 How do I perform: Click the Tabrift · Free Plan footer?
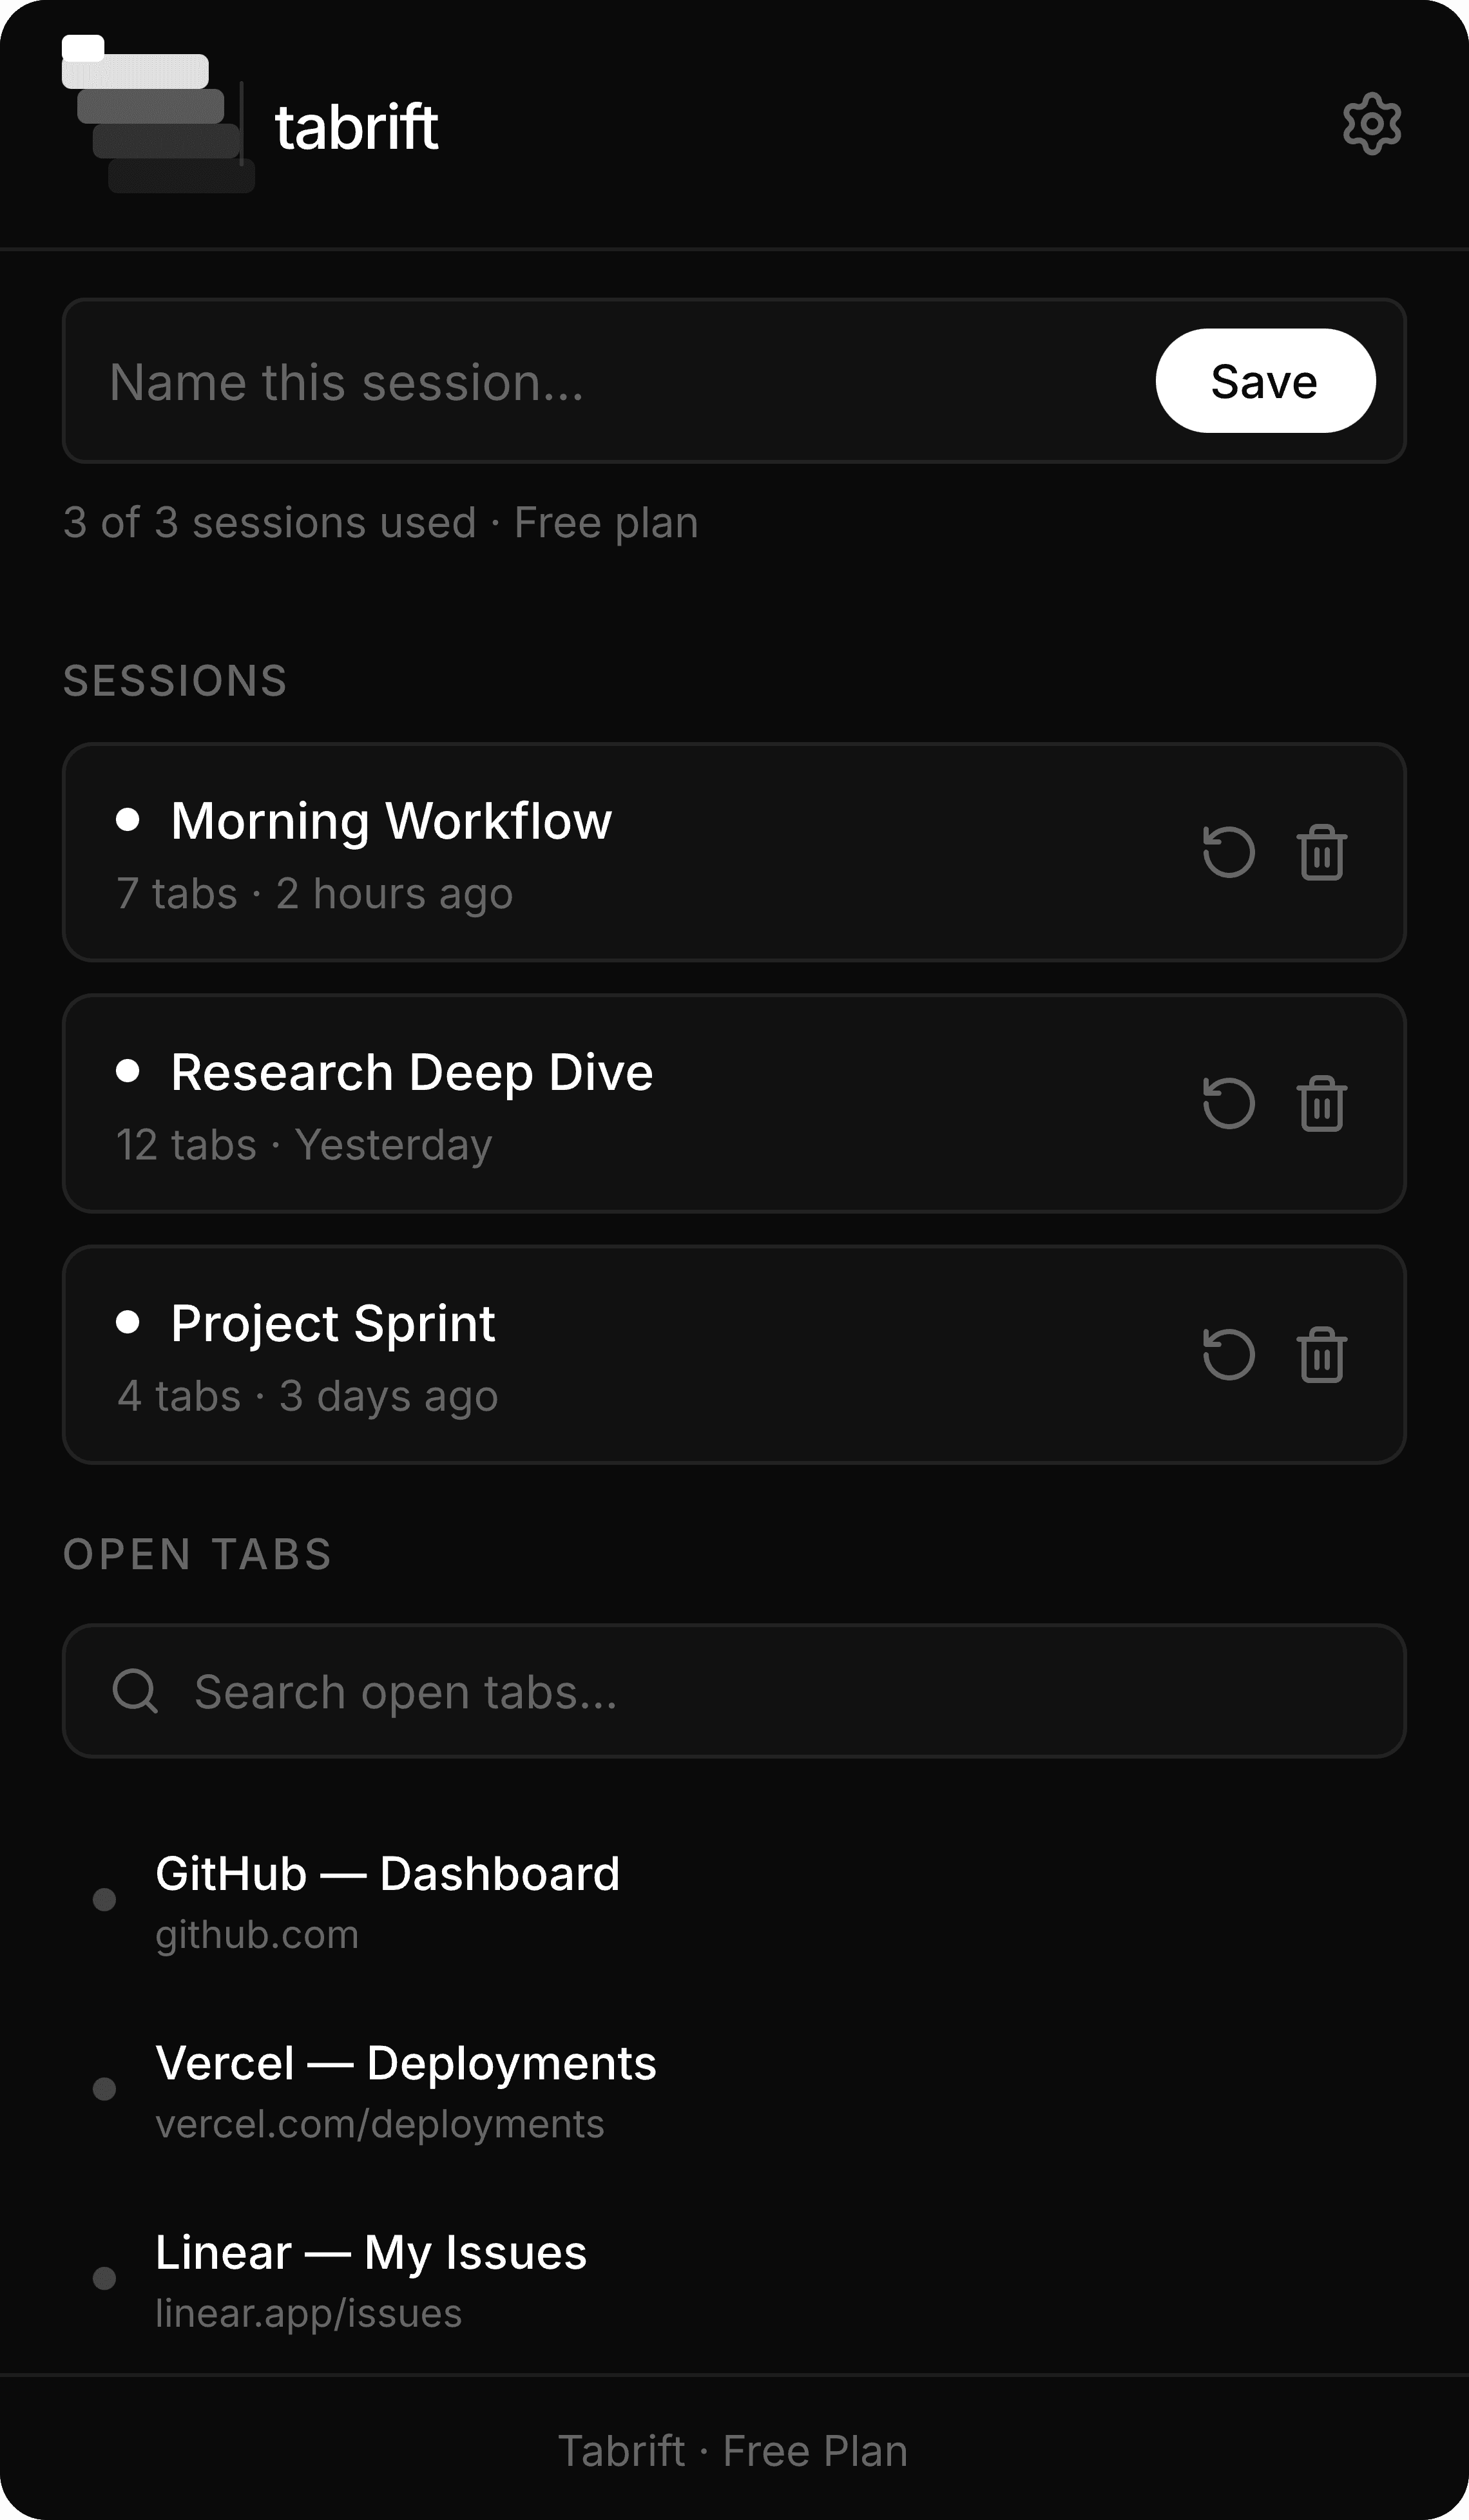click(x=733, y=2451)
